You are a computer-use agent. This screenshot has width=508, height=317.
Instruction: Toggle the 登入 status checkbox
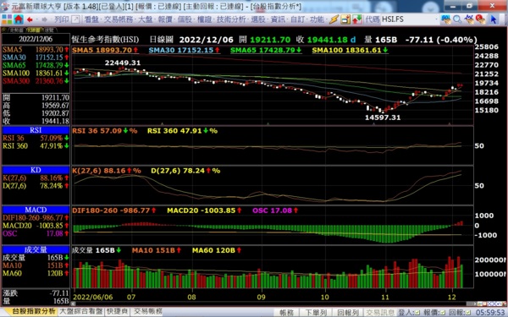pyautogui.click(x=417, y=313)
